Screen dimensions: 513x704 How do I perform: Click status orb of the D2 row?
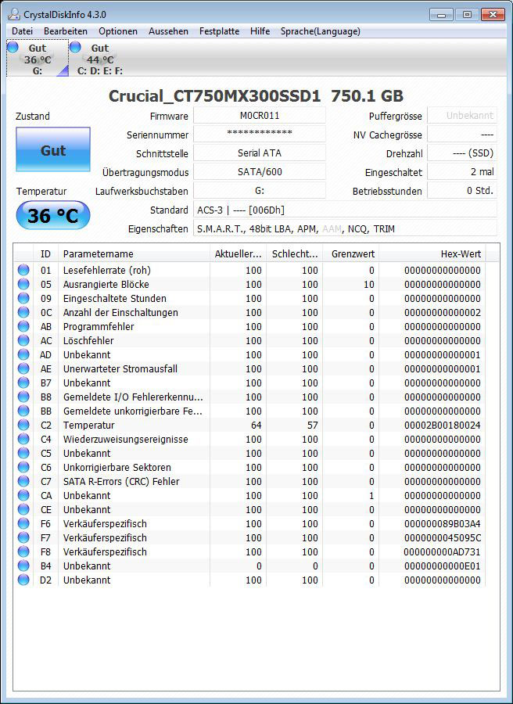pos(23,580)
